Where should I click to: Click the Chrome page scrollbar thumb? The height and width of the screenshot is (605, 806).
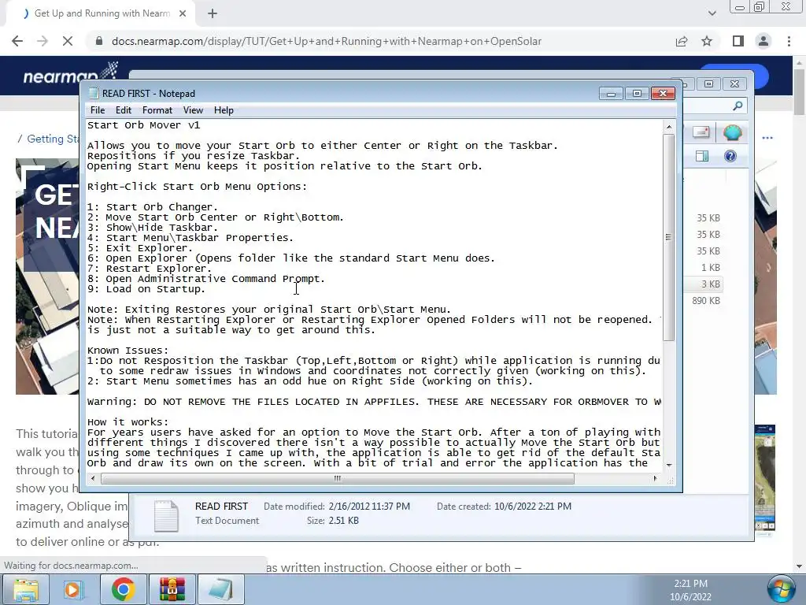pyautogui.click(x=800, y=91)
